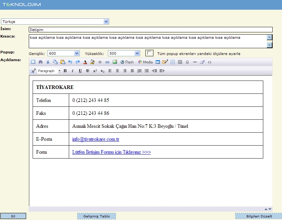
Task: Toggle table guidelines display
Action: (172, 62)
